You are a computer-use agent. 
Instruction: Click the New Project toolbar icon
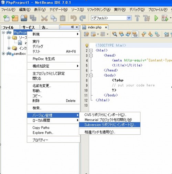click(15, 18)
